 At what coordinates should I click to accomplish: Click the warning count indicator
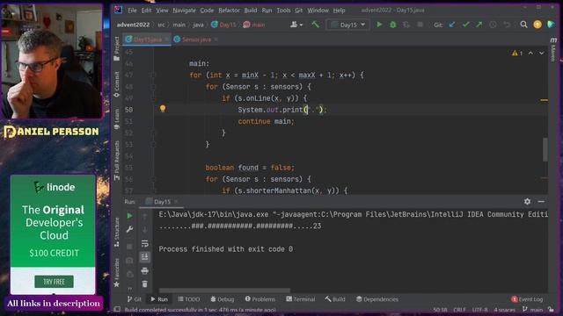pyautogui.click(x=517, y=53)
